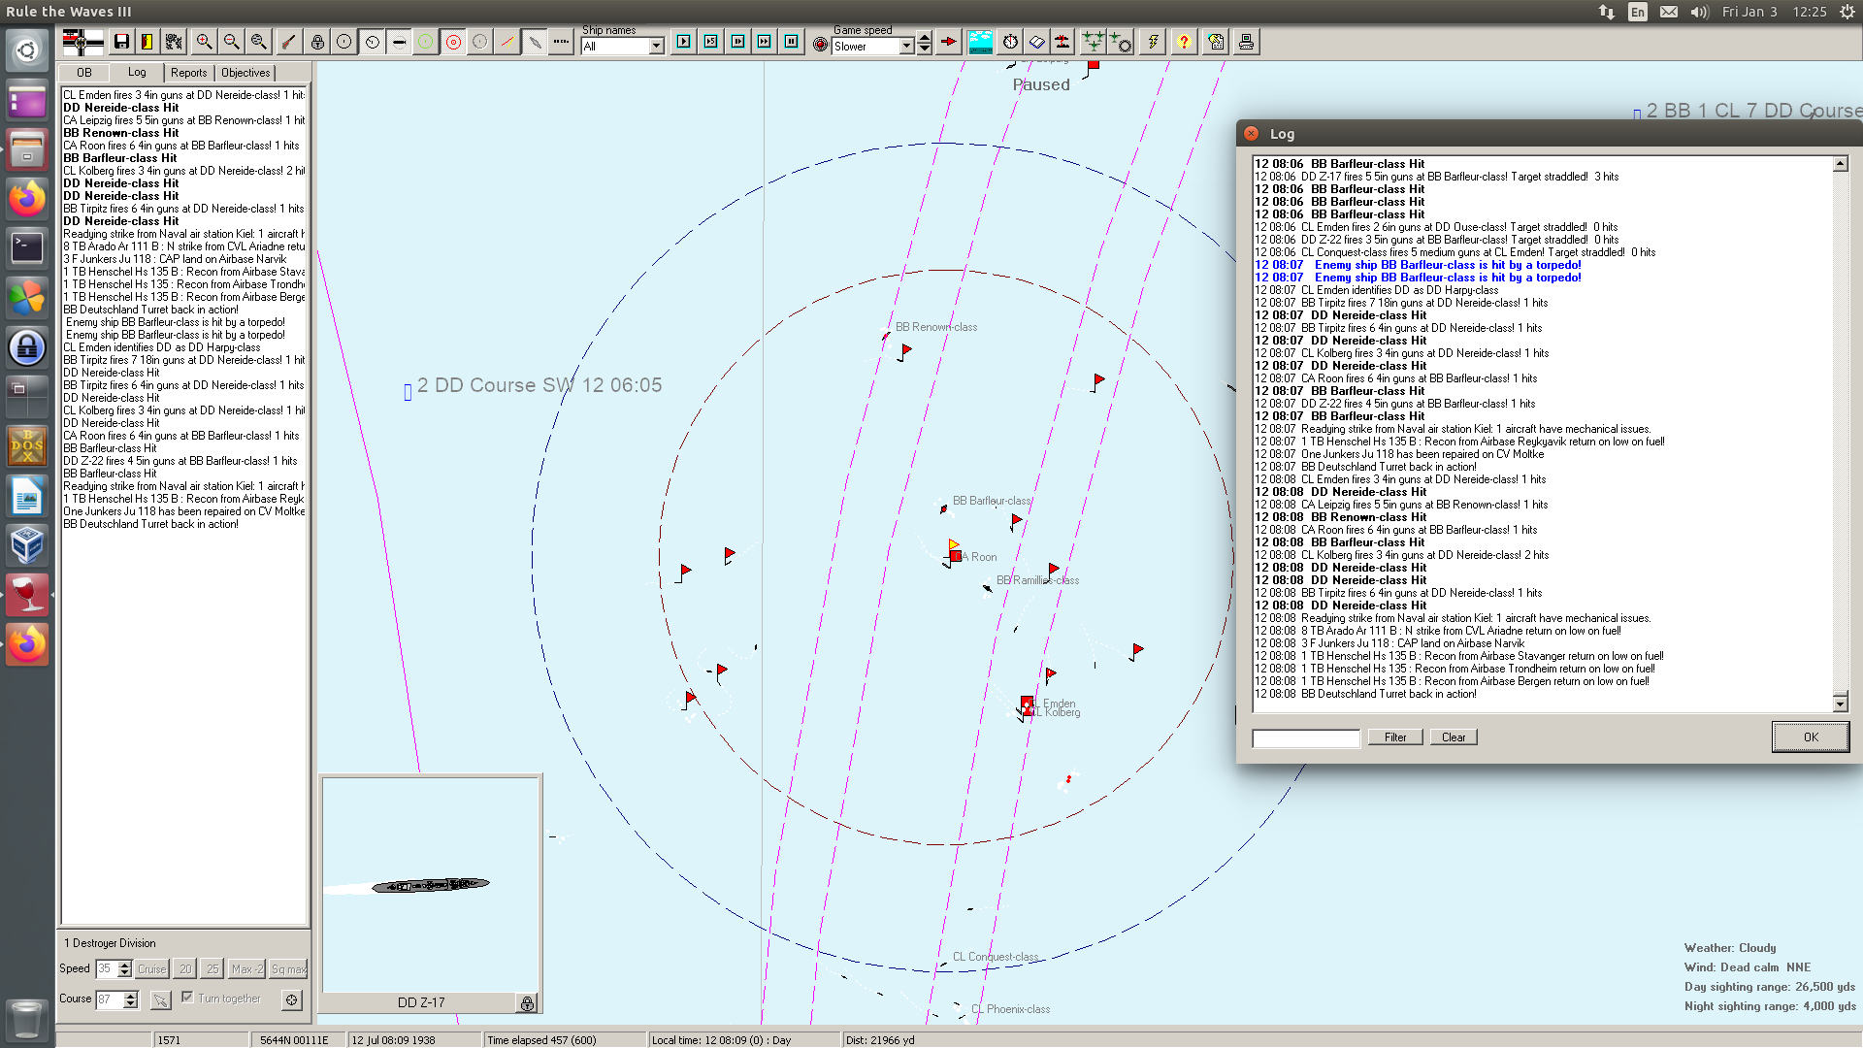1863x1048 pixels.
Task: Click the Cruise speed button
Action: pyautogui.click(x=151, y=968)
